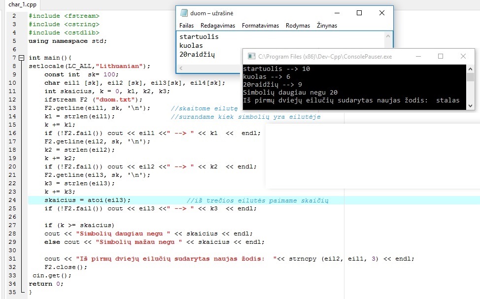Open Rodymas menu in notepad
This screenshot has height=299, width=480.
tap(298, 26)
